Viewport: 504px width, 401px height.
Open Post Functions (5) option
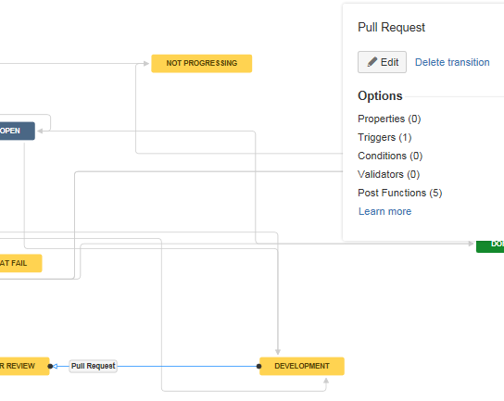tap(400, 193)
